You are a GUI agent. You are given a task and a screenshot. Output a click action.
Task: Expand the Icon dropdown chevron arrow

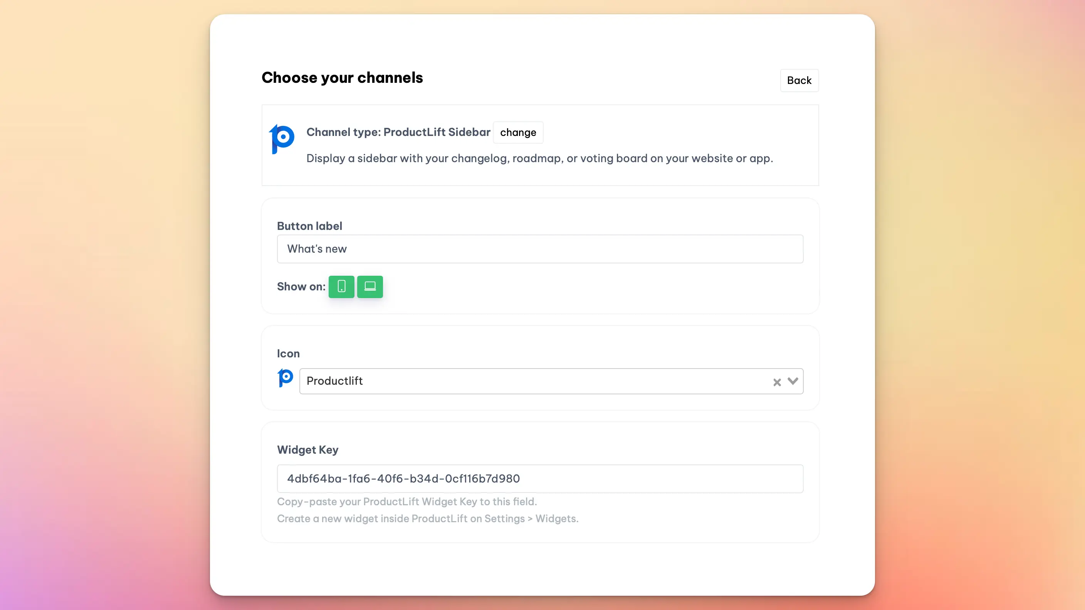pyautogui.click(x=793, y=381)
